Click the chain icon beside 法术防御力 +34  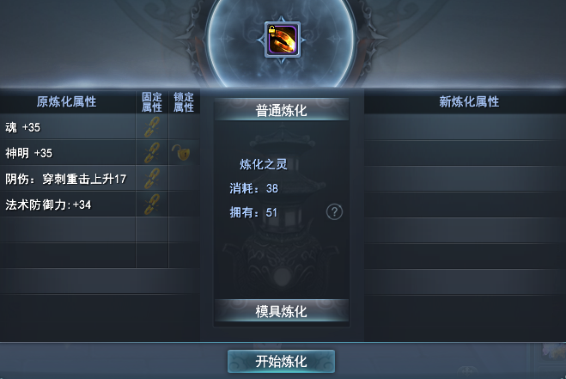coord(152,205)
